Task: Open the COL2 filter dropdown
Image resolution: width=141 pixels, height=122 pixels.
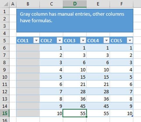Action: coord(60,40)
